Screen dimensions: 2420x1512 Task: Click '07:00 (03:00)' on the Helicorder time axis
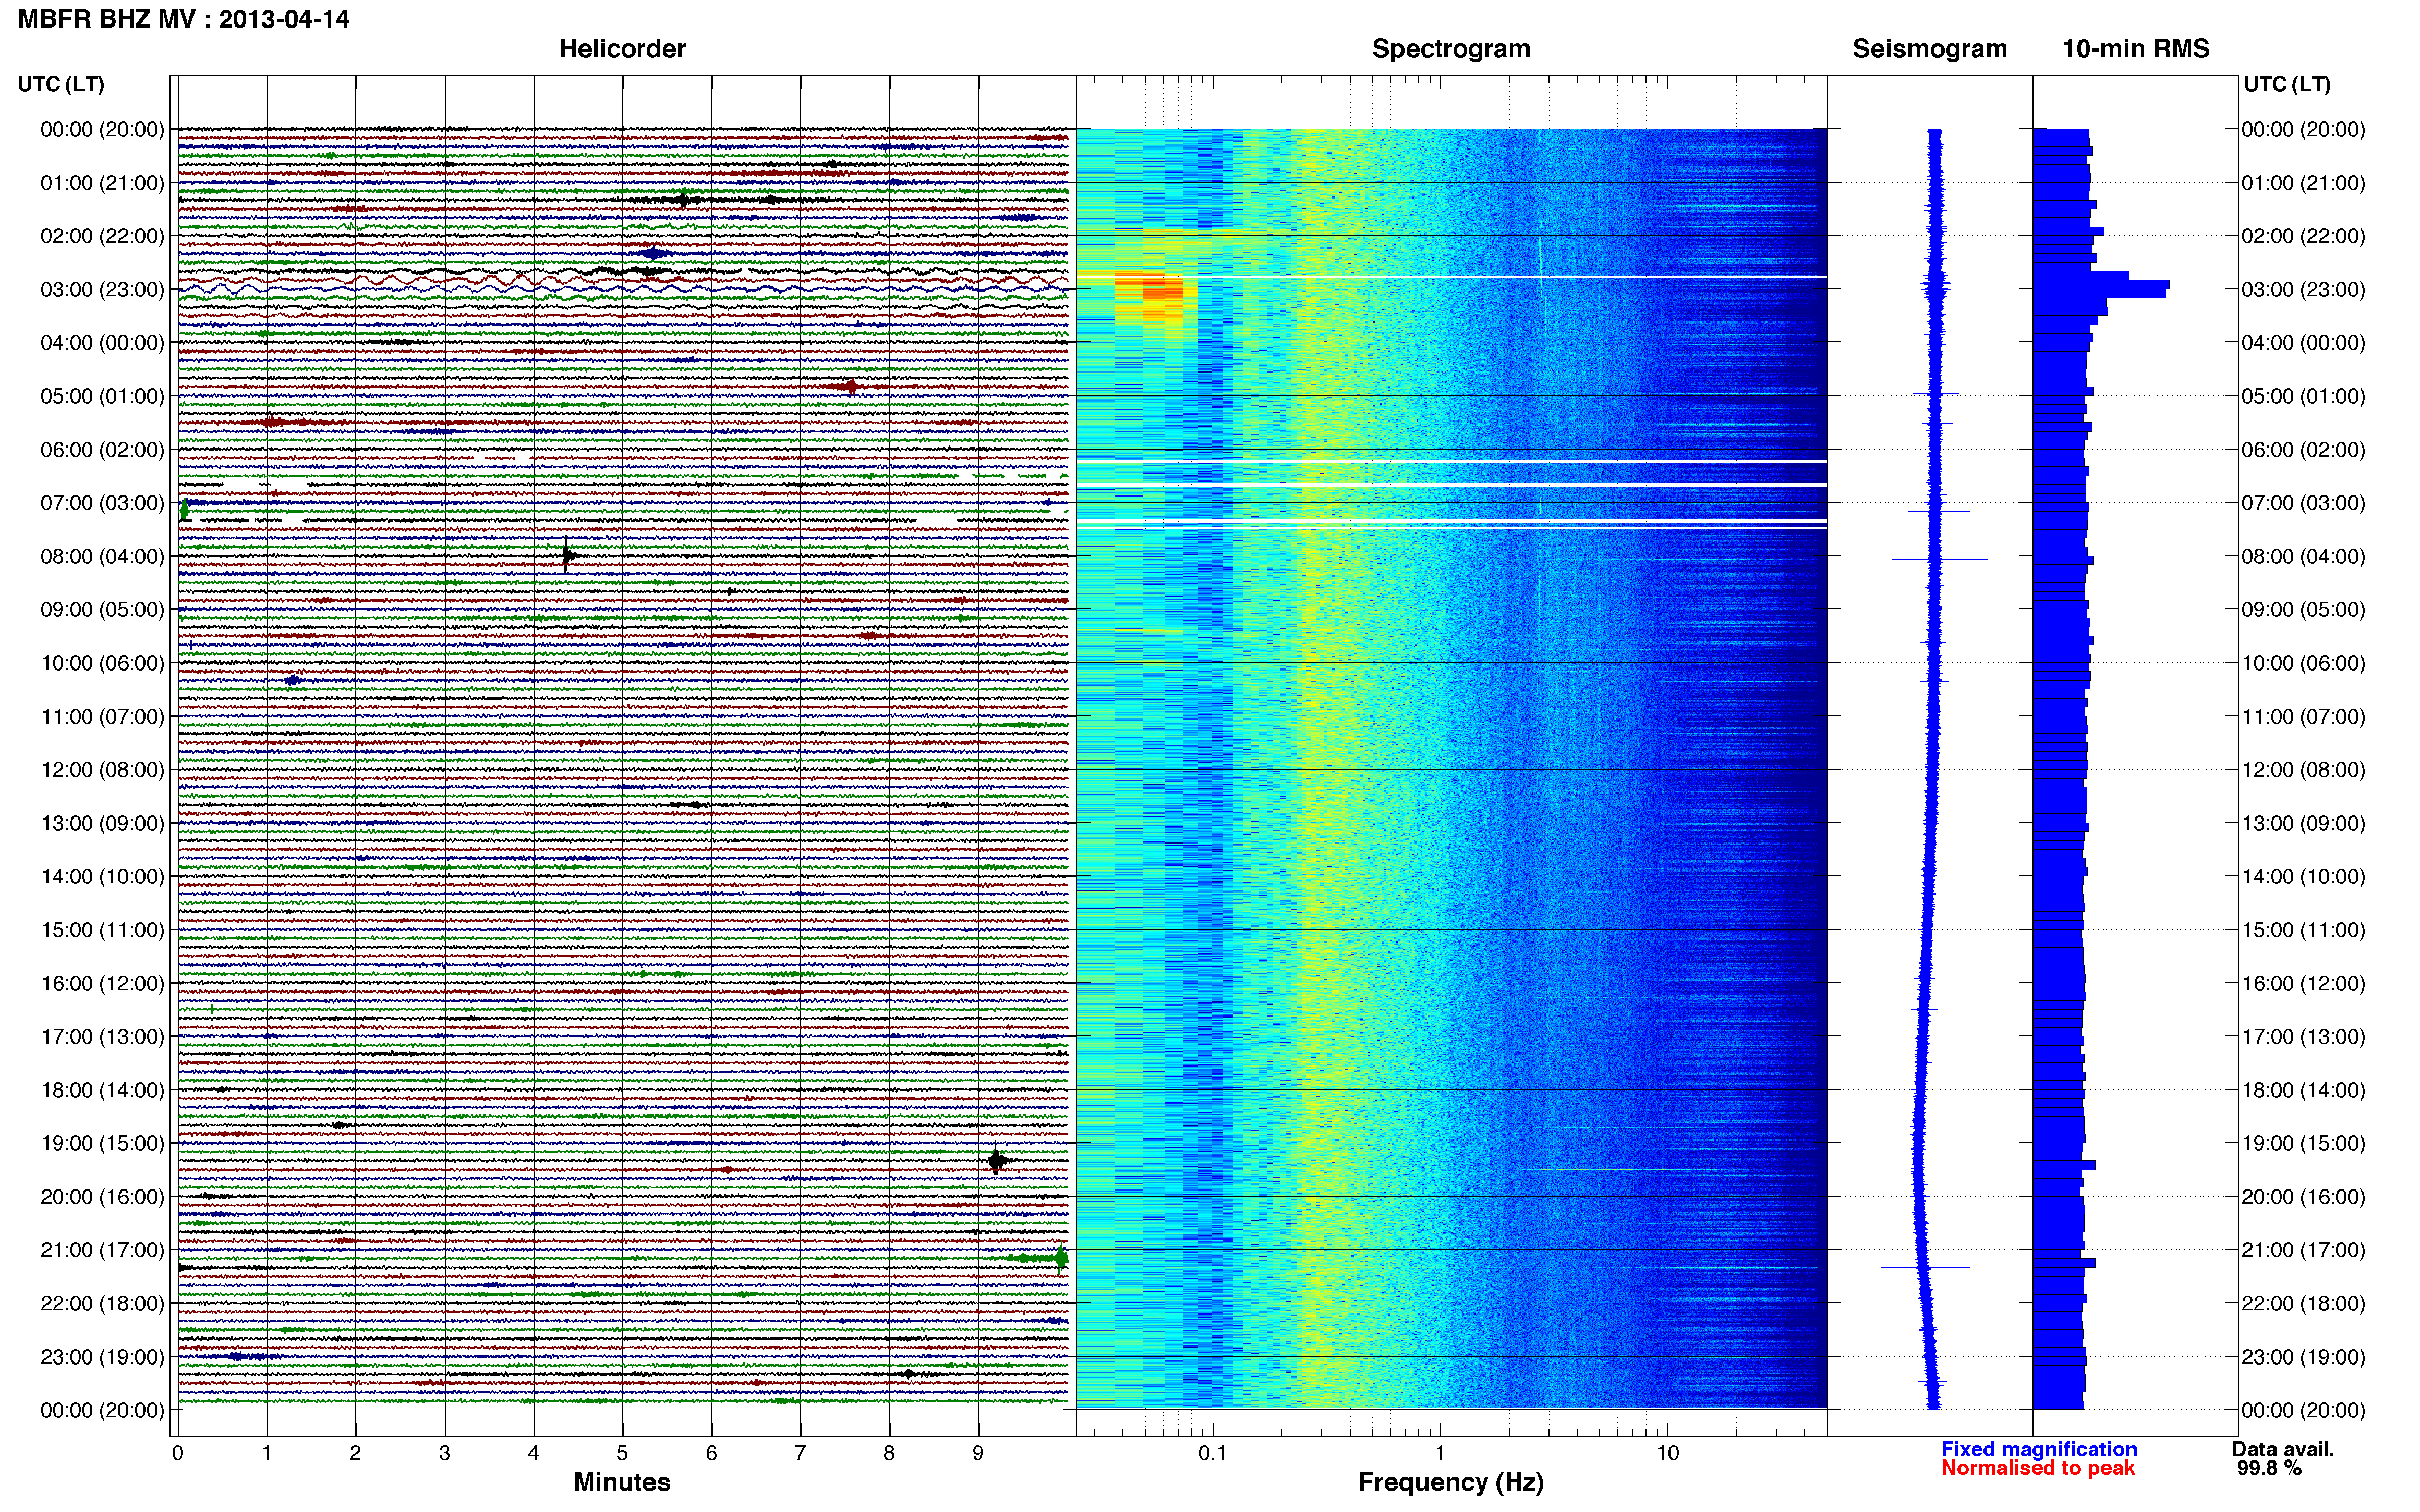tap(102, 503)
